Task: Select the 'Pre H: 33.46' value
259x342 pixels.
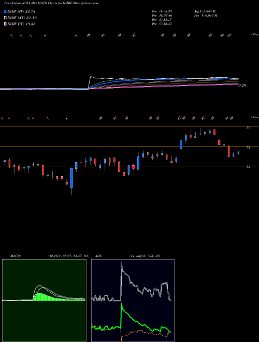Action: click(162, 16)
